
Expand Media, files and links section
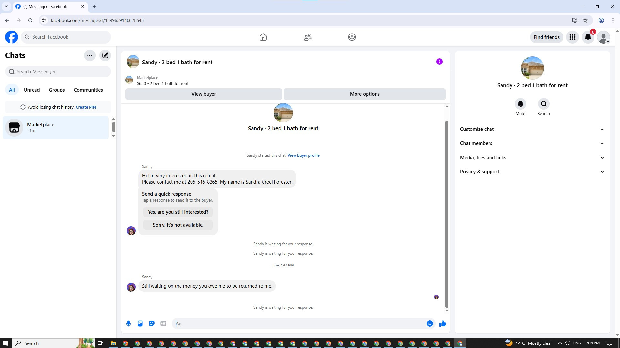click(532, 158)
